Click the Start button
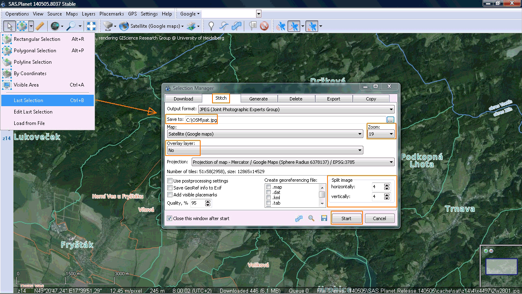 pos(346,218)
